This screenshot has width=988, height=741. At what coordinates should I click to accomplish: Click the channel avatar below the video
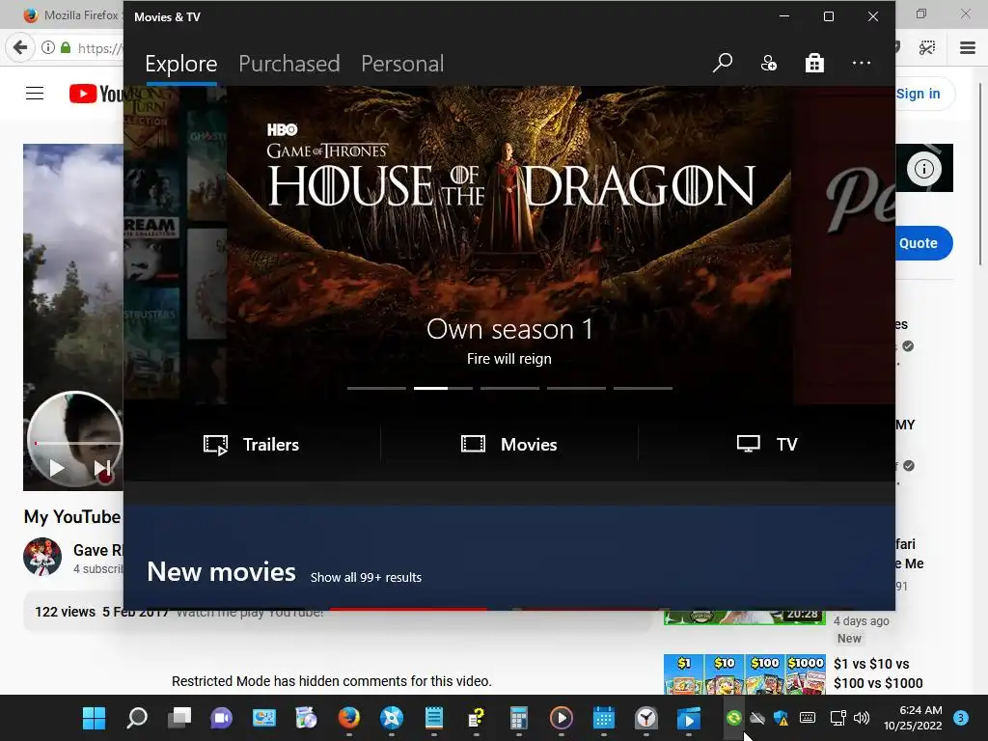(42, 557)
